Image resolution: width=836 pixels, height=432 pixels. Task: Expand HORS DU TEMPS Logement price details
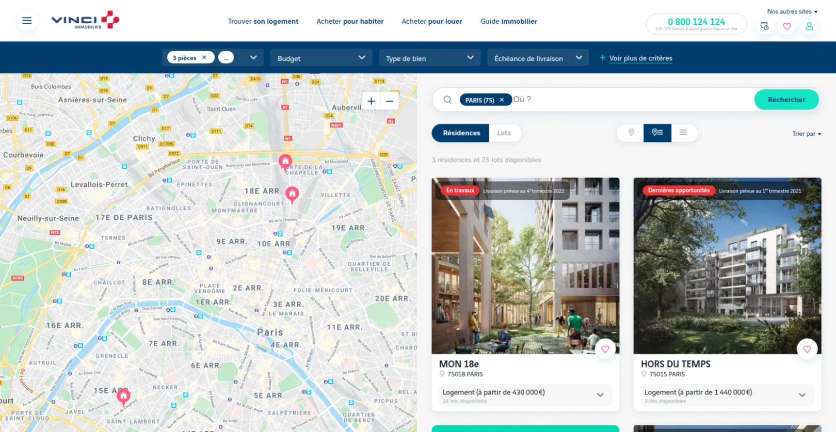tap(727, 395)
